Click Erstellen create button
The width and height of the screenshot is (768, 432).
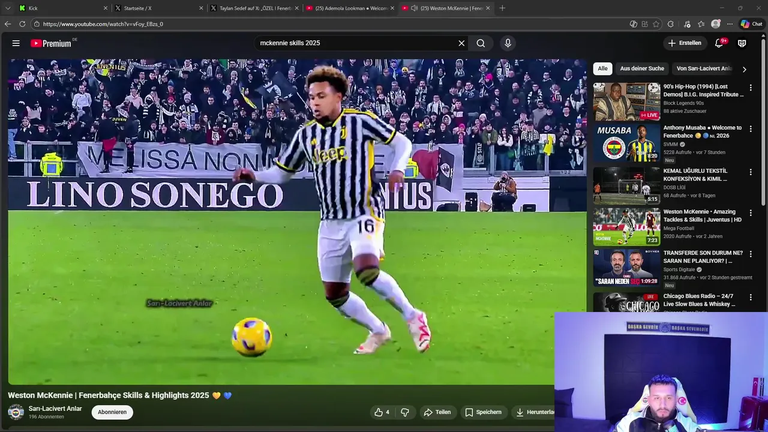[685, 43]
